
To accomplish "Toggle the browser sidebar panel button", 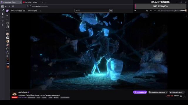I will point(2,6).
